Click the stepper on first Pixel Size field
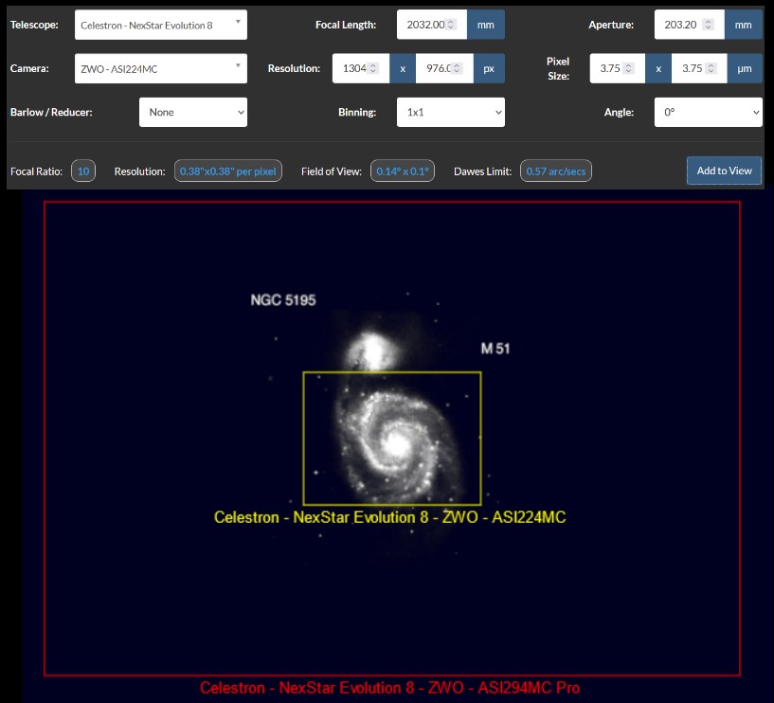Screen dimensions: 774x703 coord(628,68)
